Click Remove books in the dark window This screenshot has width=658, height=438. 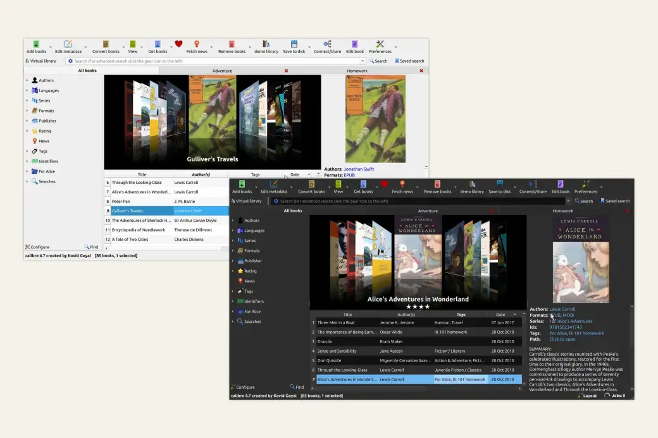(437, 187)
